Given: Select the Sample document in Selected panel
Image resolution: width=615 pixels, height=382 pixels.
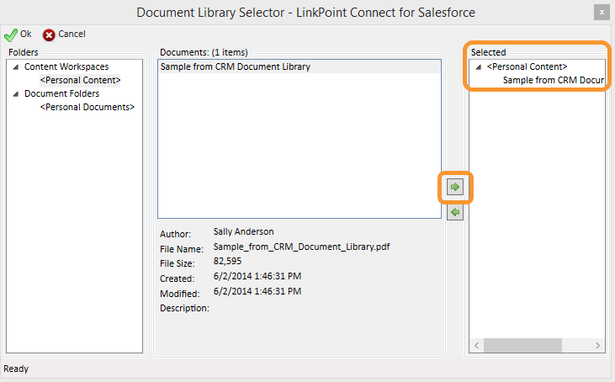Looking at the screenshot, I should 554,80.
